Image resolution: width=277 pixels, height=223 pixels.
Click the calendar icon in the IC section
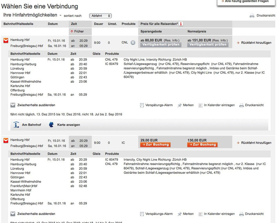click(x=200, y=214)
